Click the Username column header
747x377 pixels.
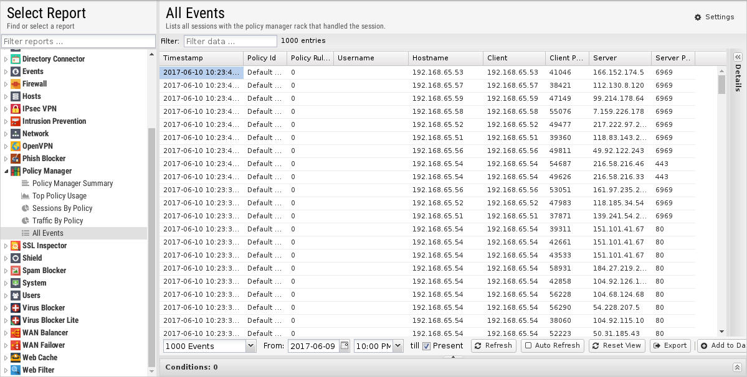tap(371, 58)
